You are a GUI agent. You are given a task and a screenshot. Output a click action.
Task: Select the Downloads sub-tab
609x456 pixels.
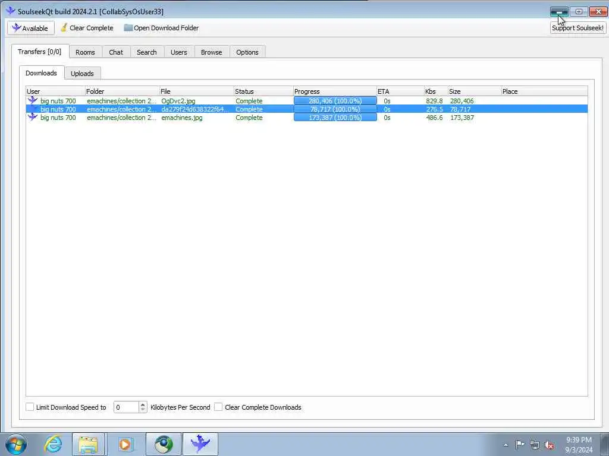pos(41,73)
